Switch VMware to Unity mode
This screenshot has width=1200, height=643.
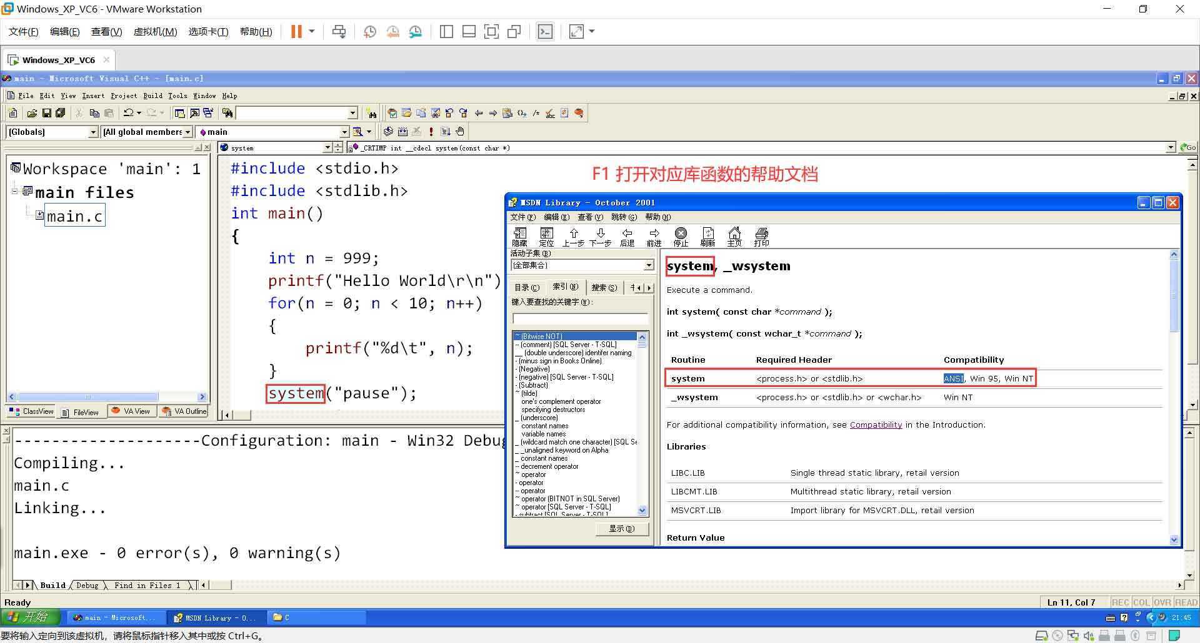pyautogui.click(x=514, y=32)
